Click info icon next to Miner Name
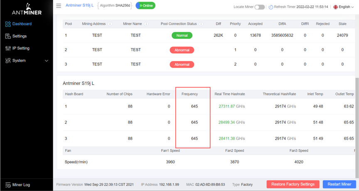Viewport: 359px width, 191px height. (x=146, y=24)
